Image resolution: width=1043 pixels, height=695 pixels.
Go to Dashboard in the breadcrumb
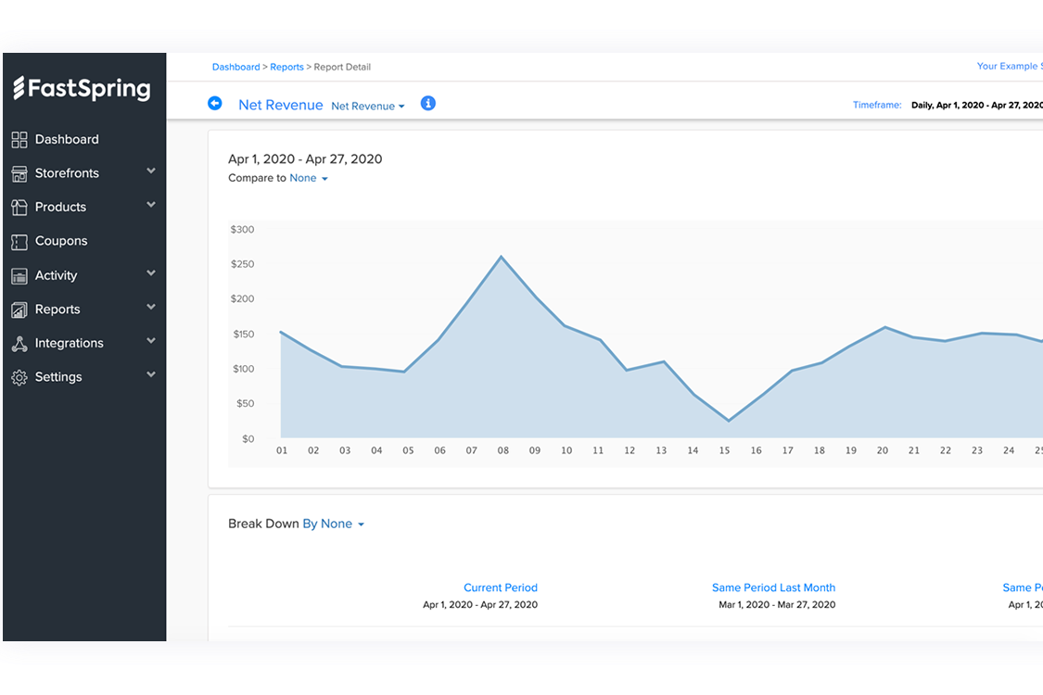[x=235, y=67]
